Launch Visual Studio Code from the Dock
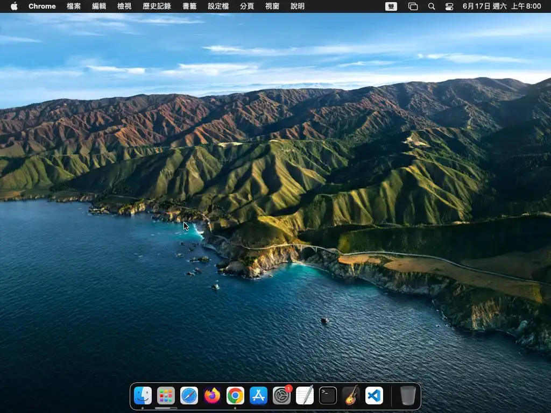The width and height of the screenshot is (551, 413). tap(375, 395)
